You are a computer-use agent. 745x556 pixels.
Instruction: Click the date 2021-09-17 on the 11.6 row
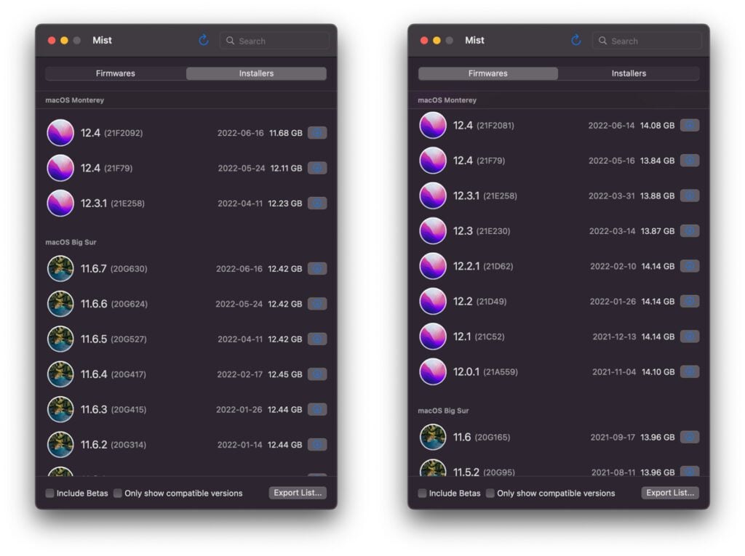pyautogui.click(x=613, y=437)
